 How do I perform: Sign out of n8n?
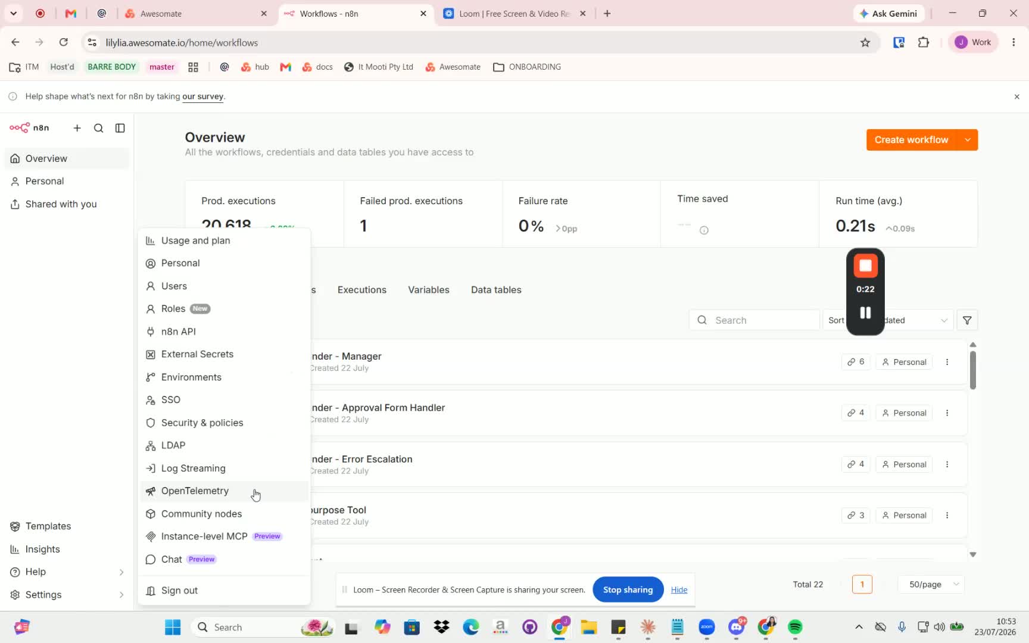tap(224, 591)
